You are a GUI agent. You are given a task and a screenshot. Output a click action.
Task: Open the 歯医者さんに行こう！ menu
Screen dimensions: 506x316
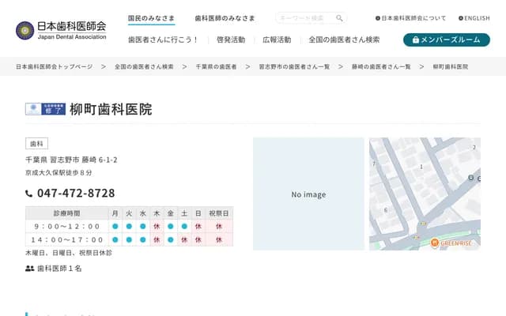pyautogui.click(x=164, y=39)
